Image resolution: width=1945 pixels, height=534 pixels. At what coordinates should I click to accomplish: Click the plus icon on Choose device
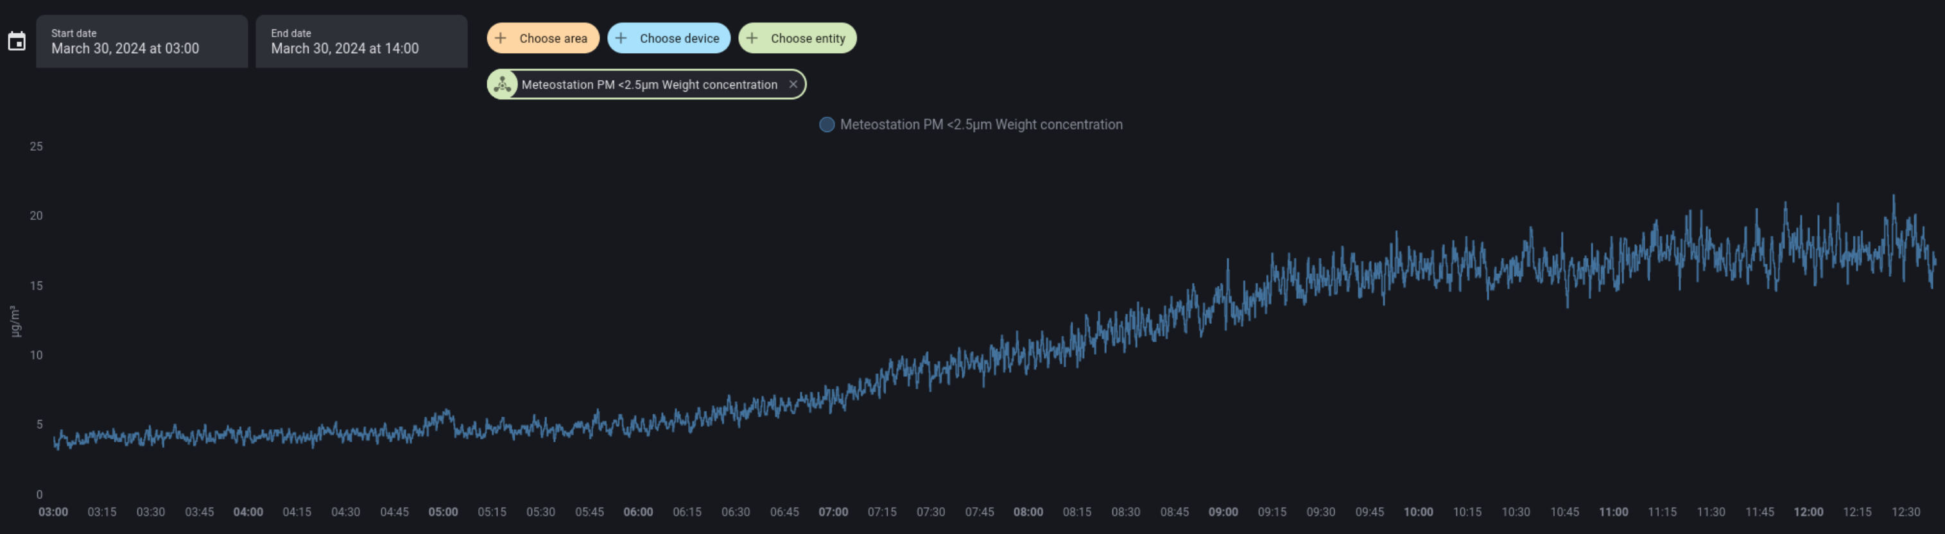(x=621, y=38)
